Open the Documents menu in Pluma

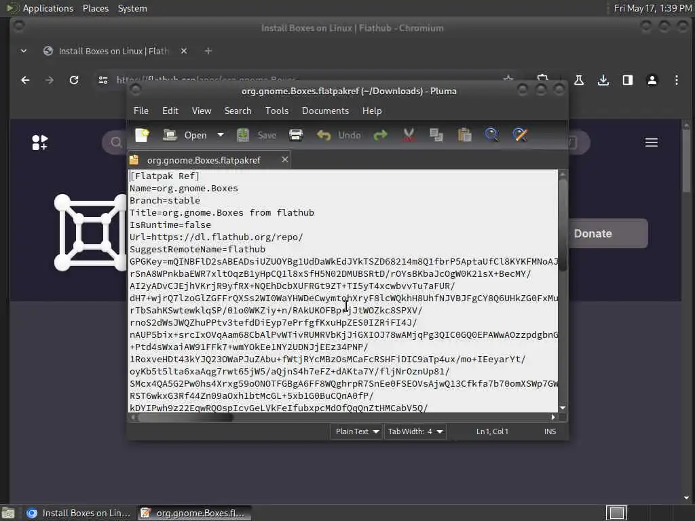pyautogui.click(x=325, y=111)
